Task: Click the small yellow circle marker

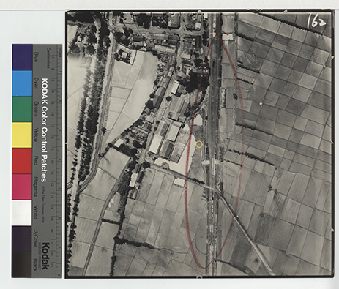Action: pos(199,144)
